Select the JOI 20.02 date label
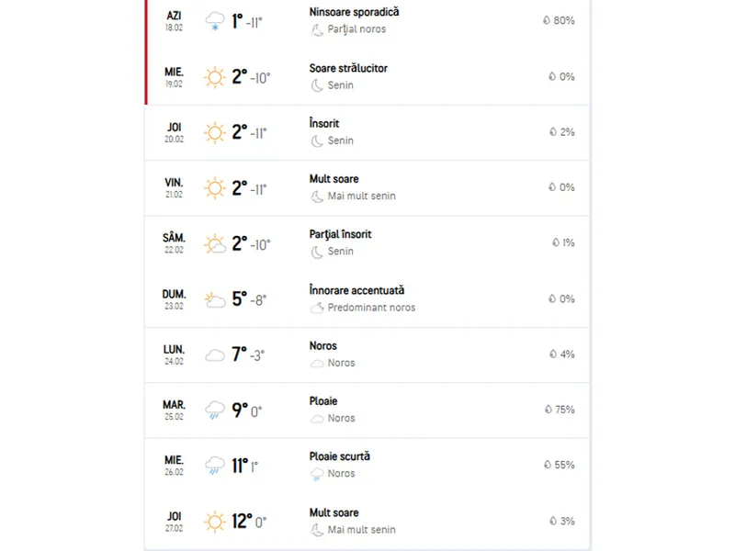Screen dimensions: 735x551 tap(174, 132)
